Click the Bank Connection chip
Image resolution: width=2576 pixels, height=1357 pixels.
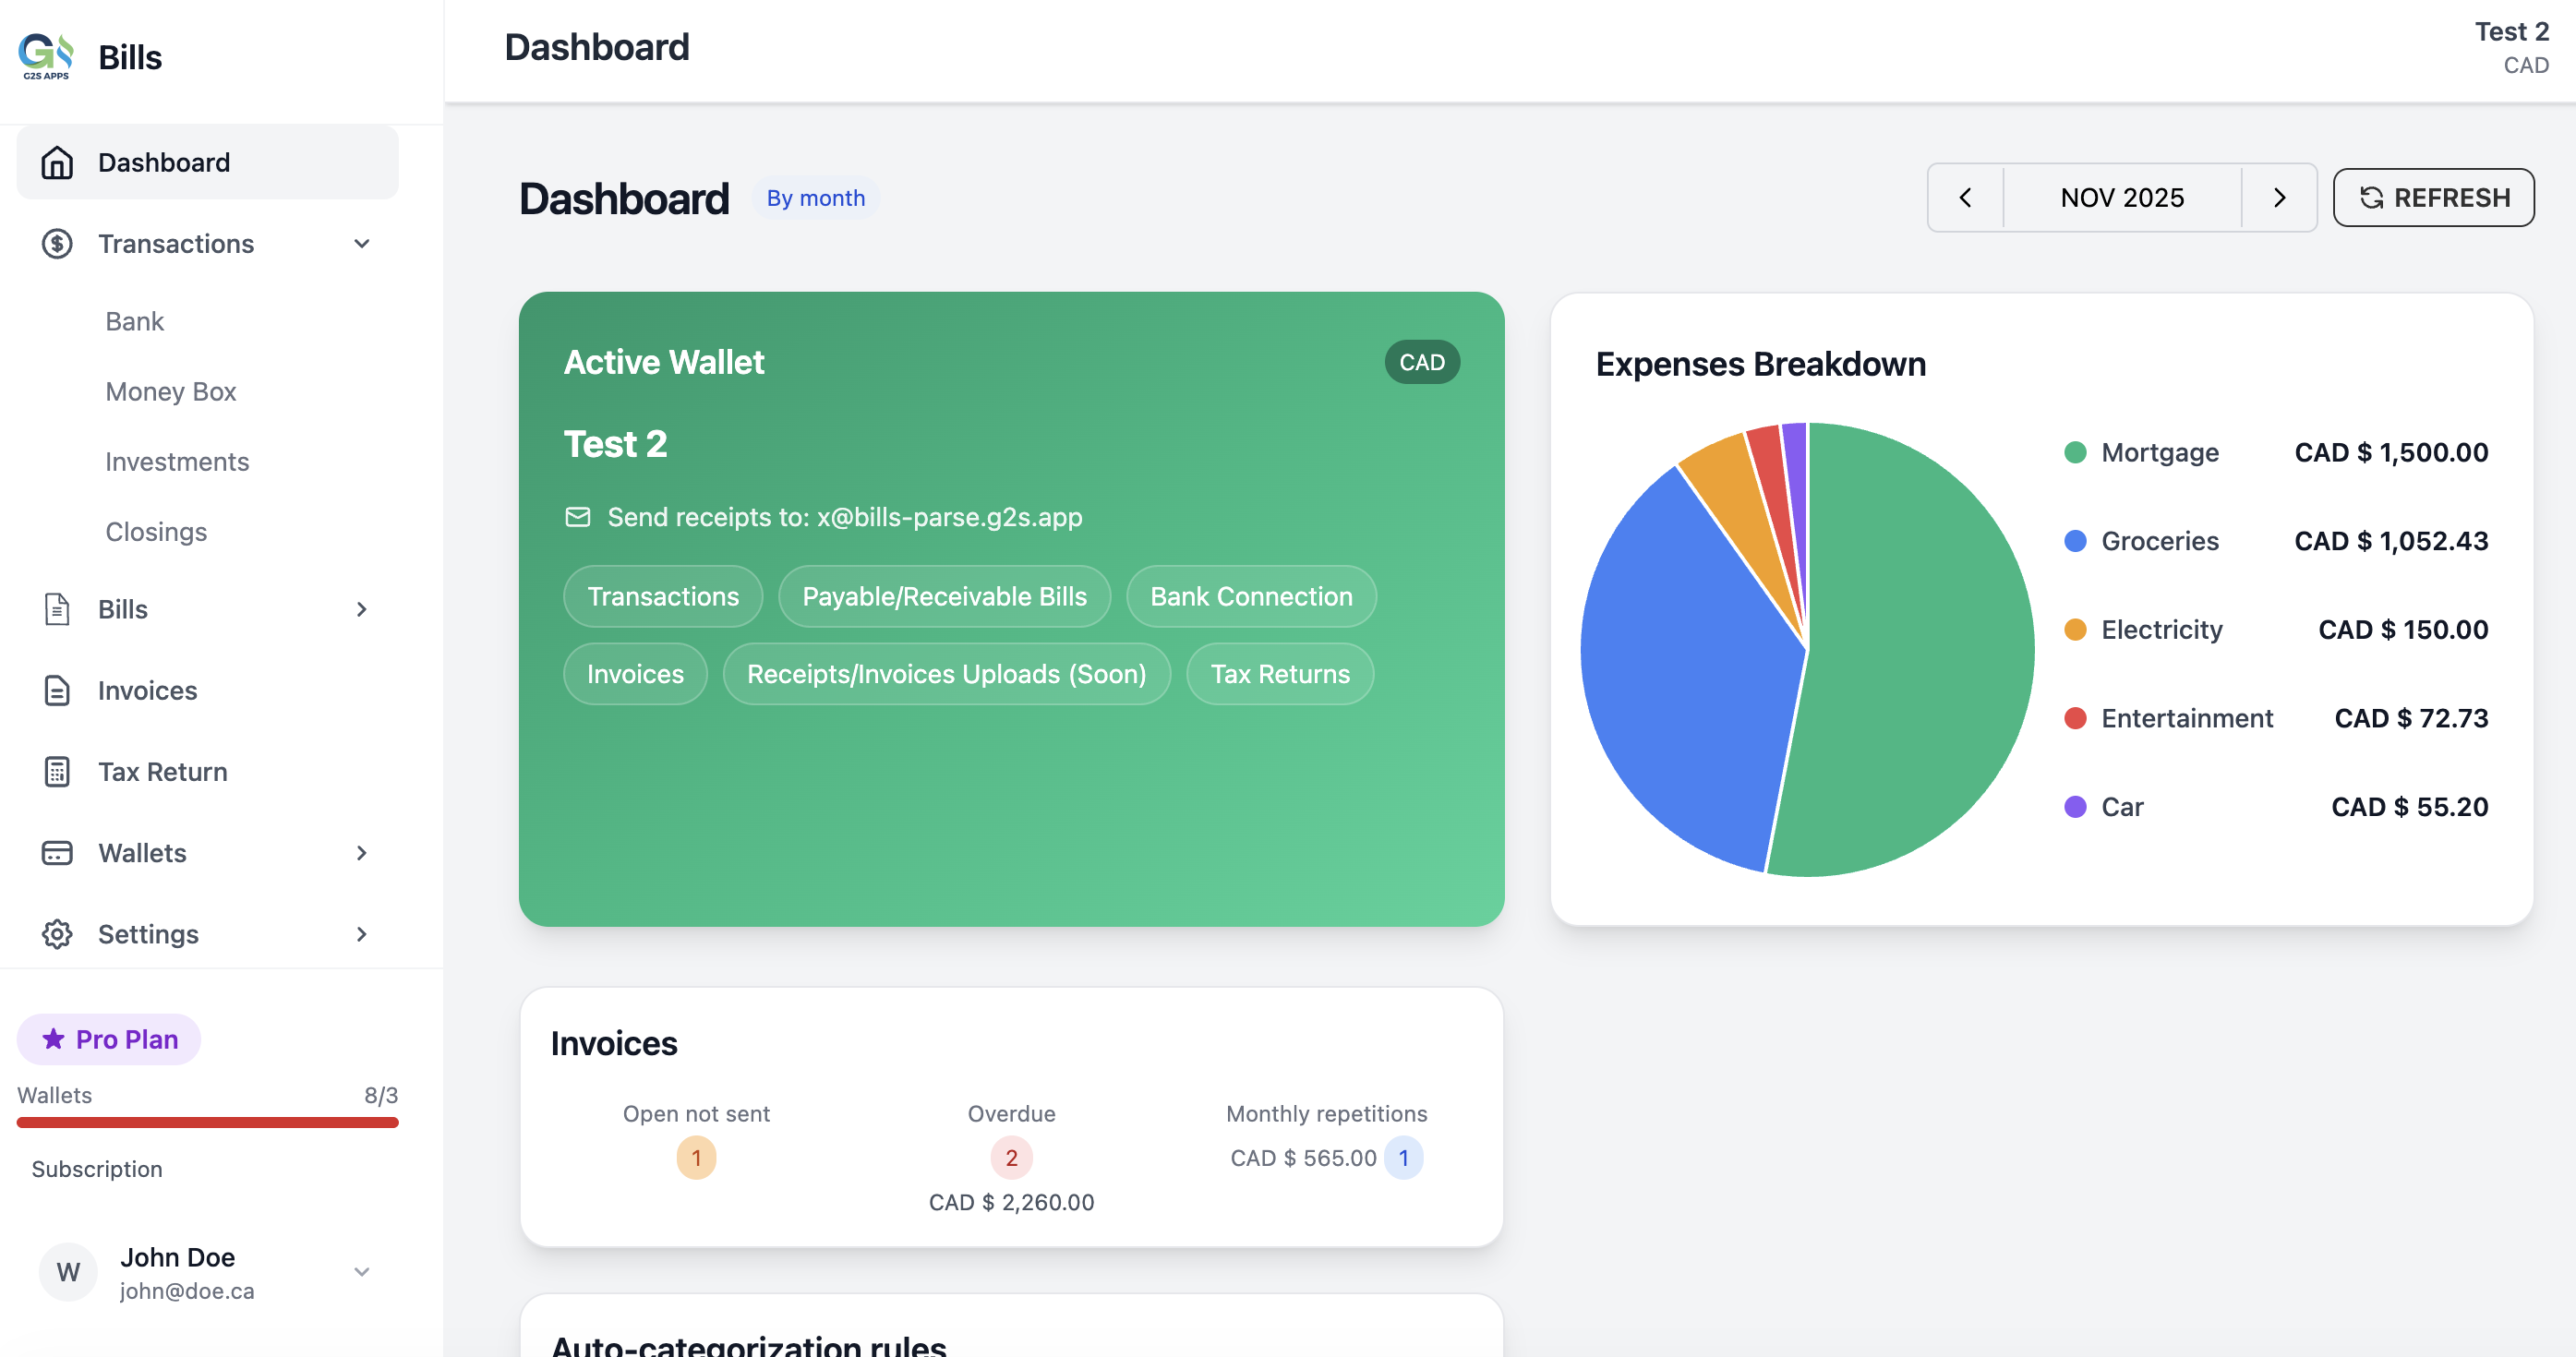[x=1251, y=596]
